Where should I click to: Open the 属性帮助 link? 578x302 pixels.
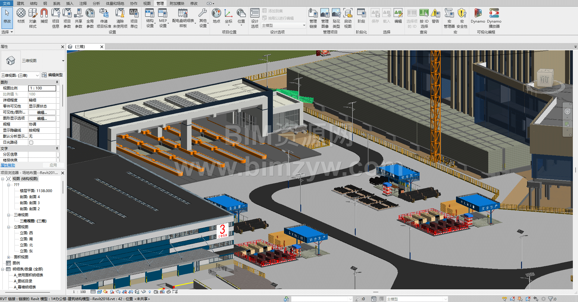tap(8, 165)
